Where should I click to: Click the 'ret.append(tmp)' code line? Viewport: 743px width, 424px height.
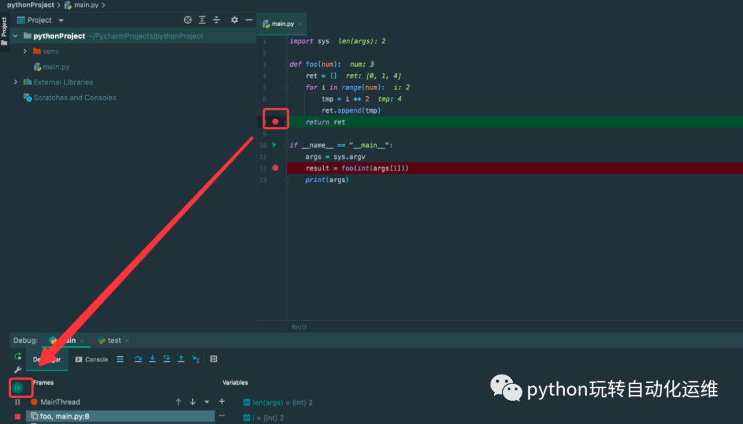coord(351,110)
